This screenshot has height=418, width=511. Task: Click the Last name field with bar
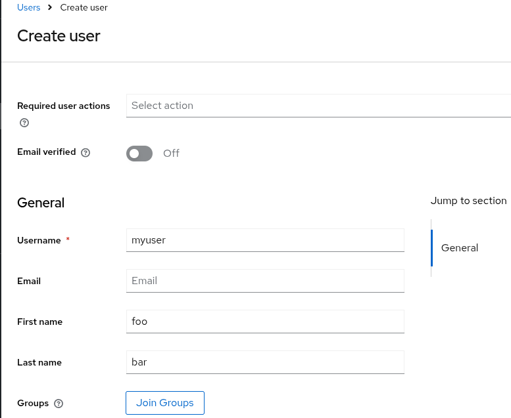264,362
